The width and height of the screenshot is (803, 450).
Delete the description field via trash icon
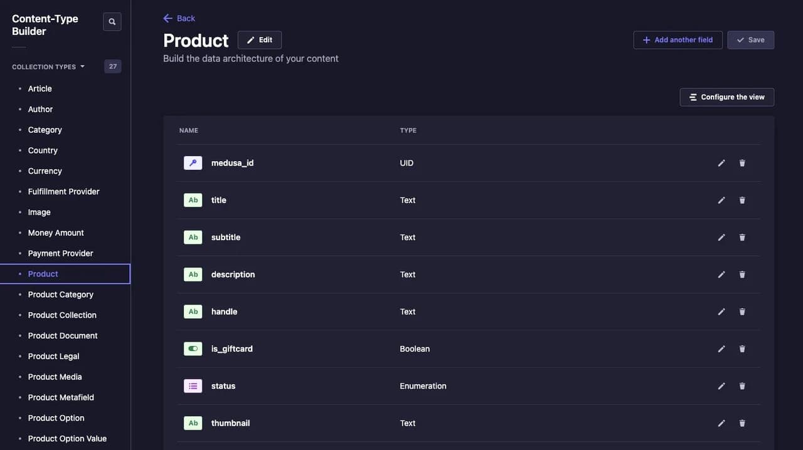pyautogui.click(x=742, y=275)
